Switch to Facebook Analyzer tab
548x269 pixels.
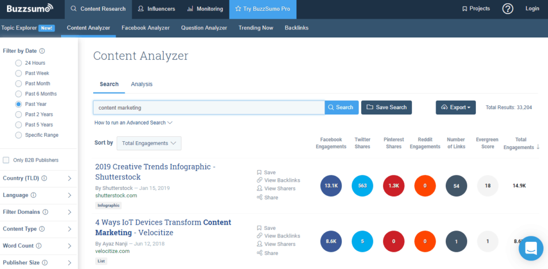pos(146,28)
